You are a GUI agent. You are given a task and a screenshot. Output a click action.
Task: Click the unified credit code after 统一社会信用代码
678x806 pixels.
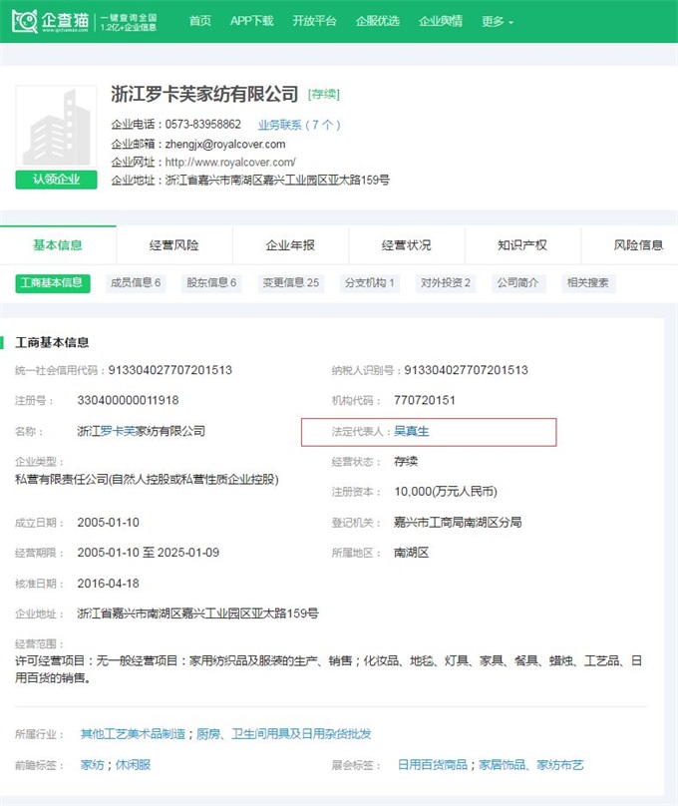[170, 370]
